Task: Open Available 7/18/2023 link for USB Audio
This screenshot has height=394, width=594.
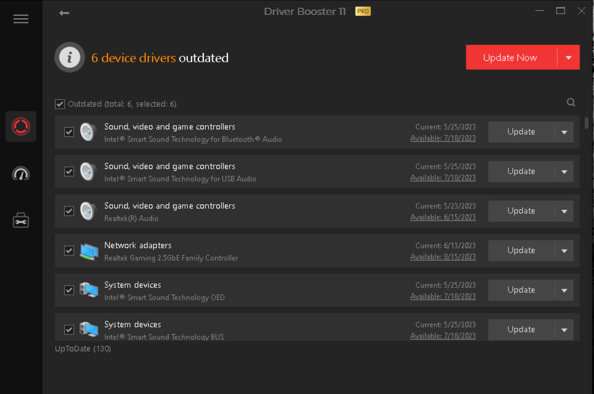Action: [443, 178]
